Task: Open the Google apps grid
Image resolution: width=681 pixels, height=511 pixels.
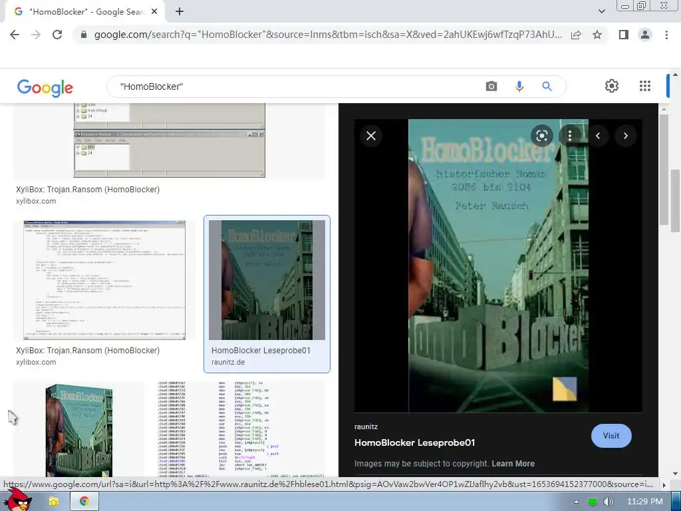Action: pyautogui.click(x=645, y=86)
